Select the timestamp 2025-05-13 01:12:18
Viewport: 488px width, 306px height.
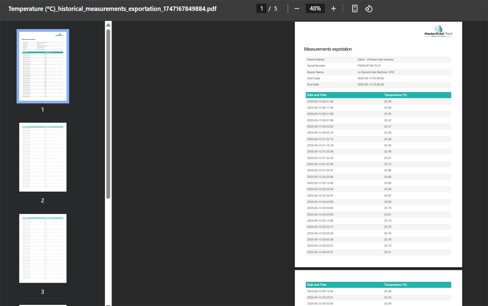click(320, 145)
